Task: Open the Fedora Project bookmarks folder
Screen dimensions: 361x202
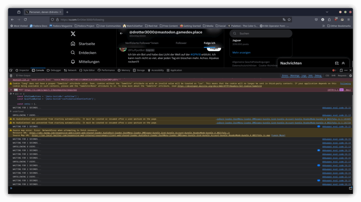Action: (x=85, y=26)
